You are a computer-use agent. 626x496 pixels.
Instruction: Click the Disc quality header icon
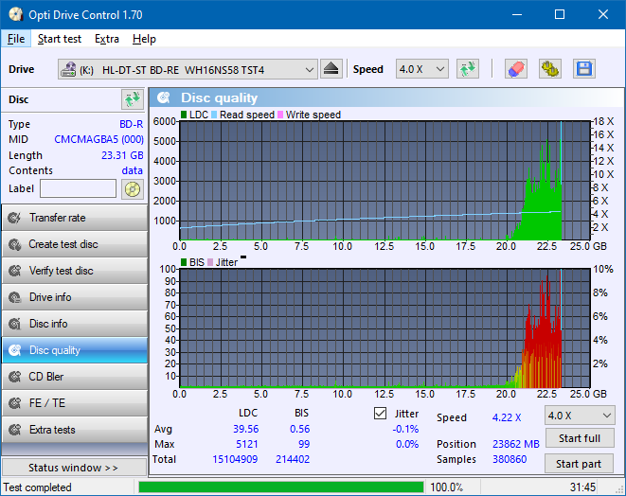(x=163, y=97)
